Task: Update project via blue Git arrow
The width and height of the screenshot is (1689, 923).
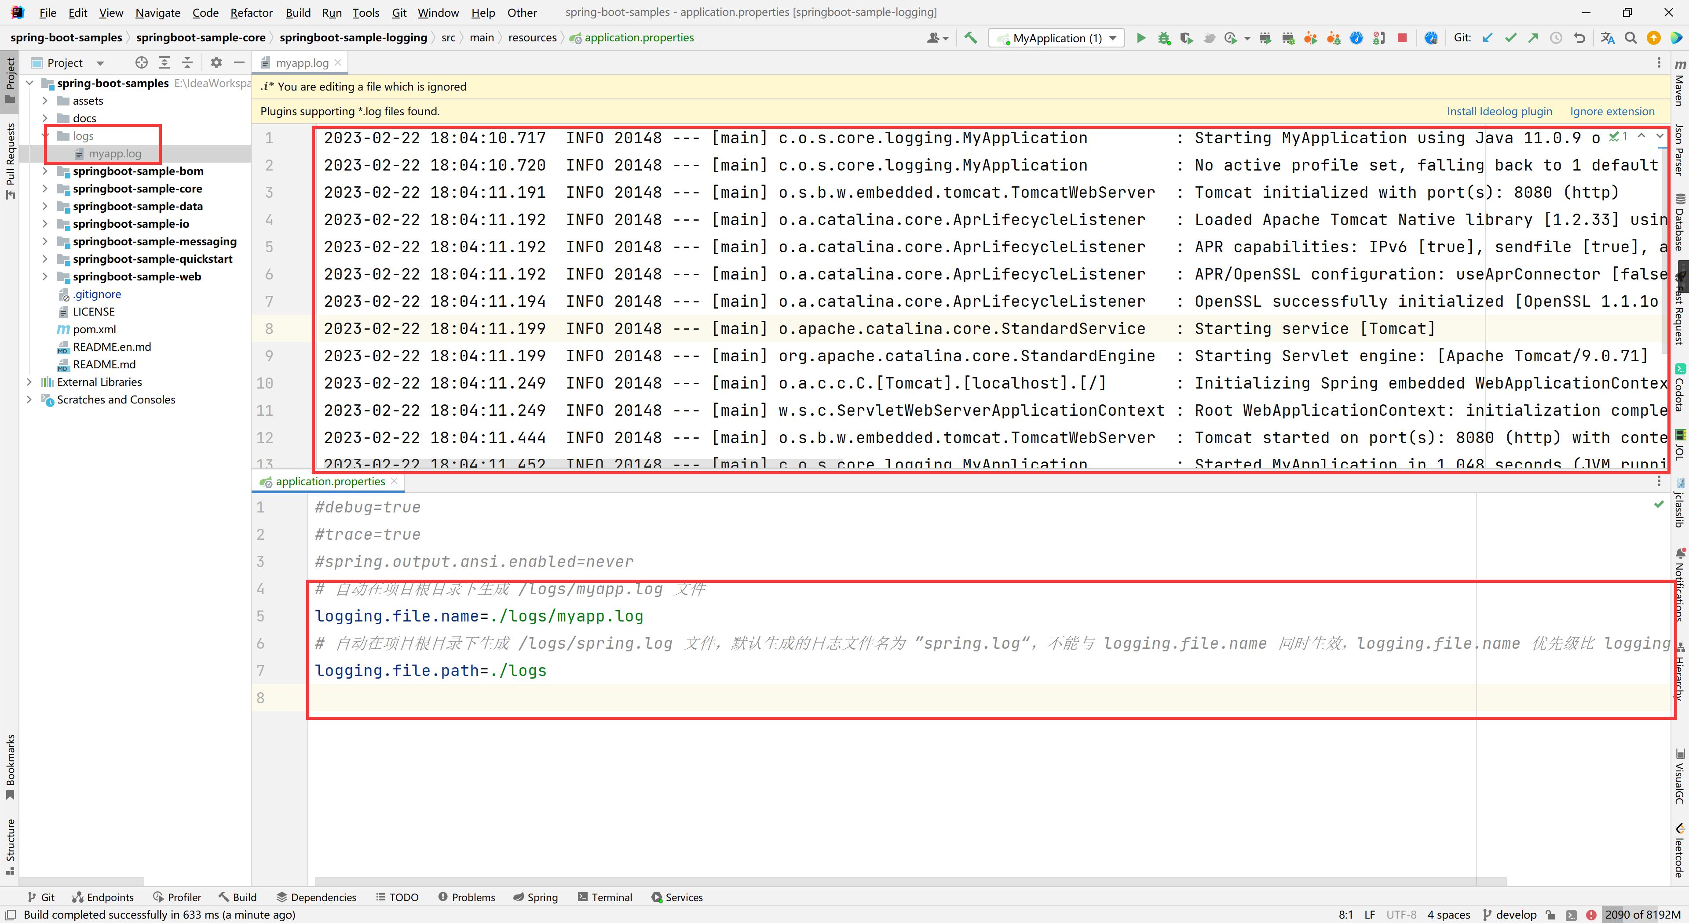Action: pos(1488,38)
